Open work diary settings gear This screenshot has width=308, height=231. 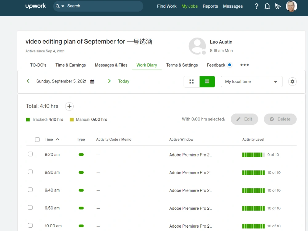(x=292, y=82)
